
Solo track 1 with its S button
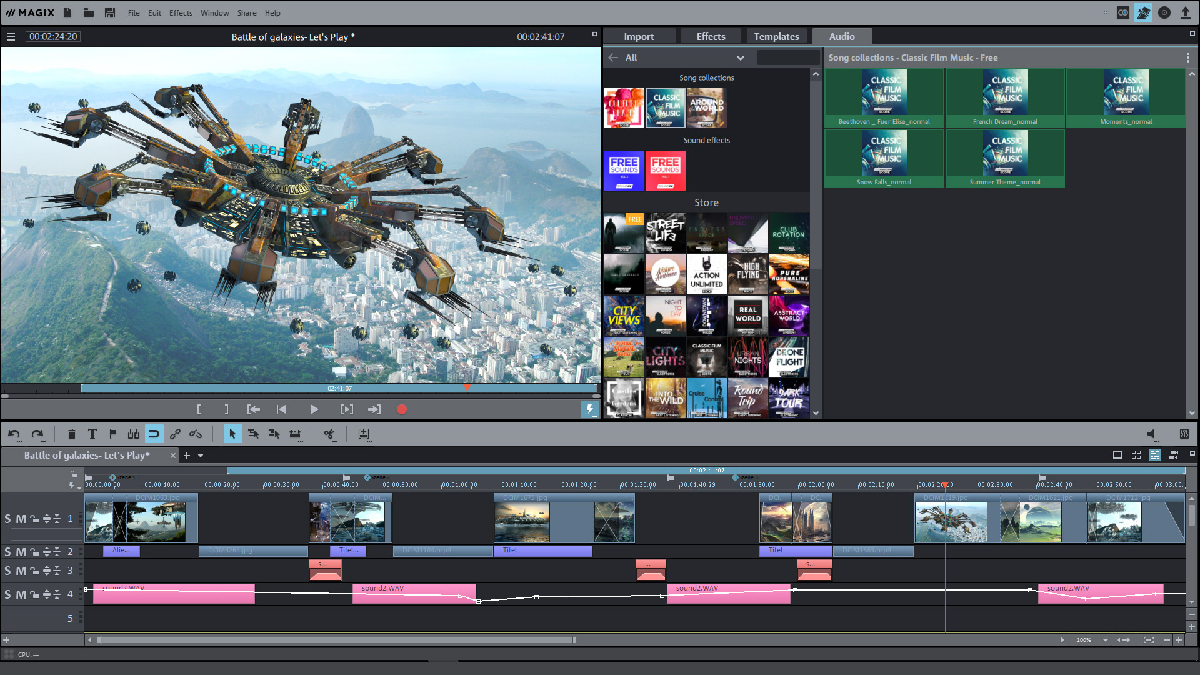coord(8,518)
